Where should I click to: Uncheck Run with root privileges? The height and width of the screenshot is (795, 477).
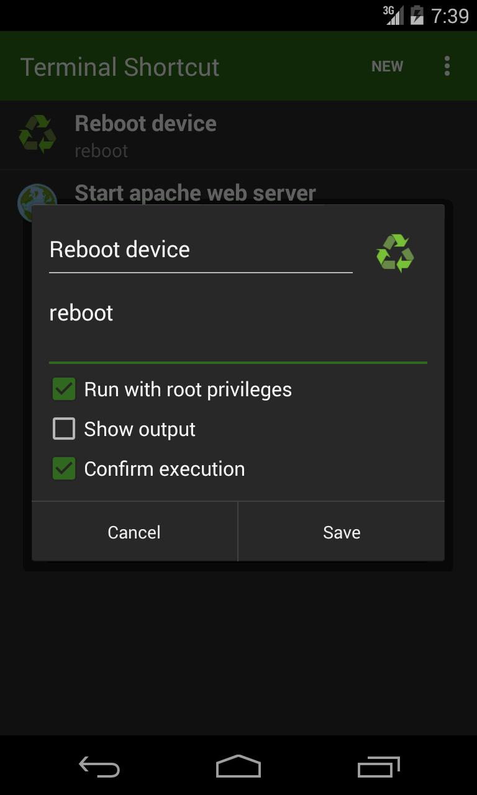tap(64, 389)
